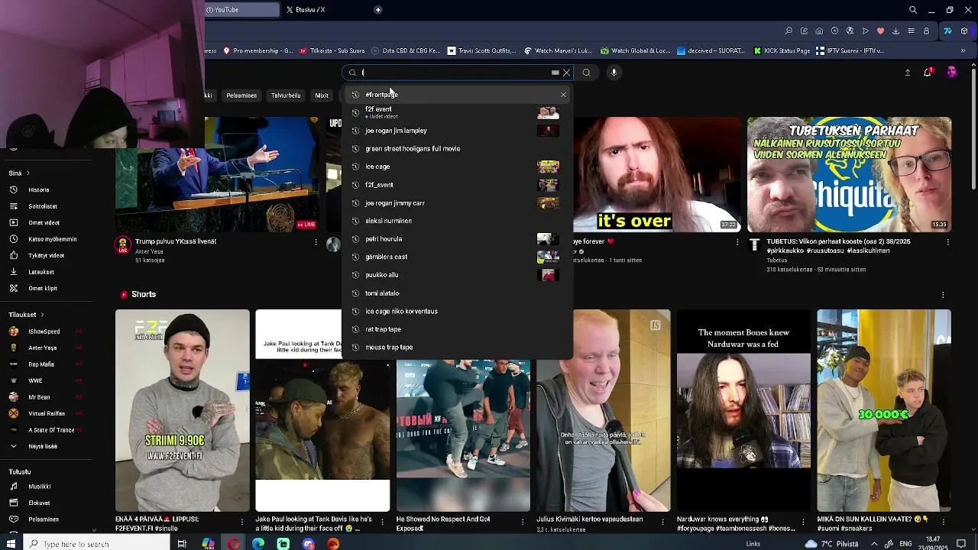This screenshot has width=978, height=550.
Task: Open the 30 000€ sneakers short
Action: tap(884, 410)
